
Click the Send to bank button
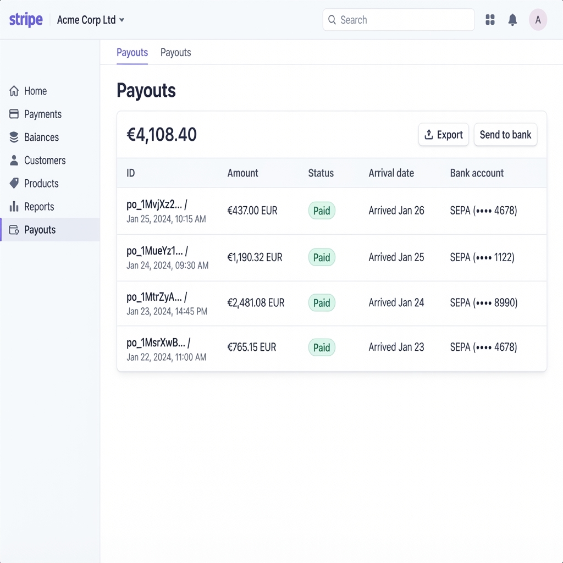click(x=506, y=135)
